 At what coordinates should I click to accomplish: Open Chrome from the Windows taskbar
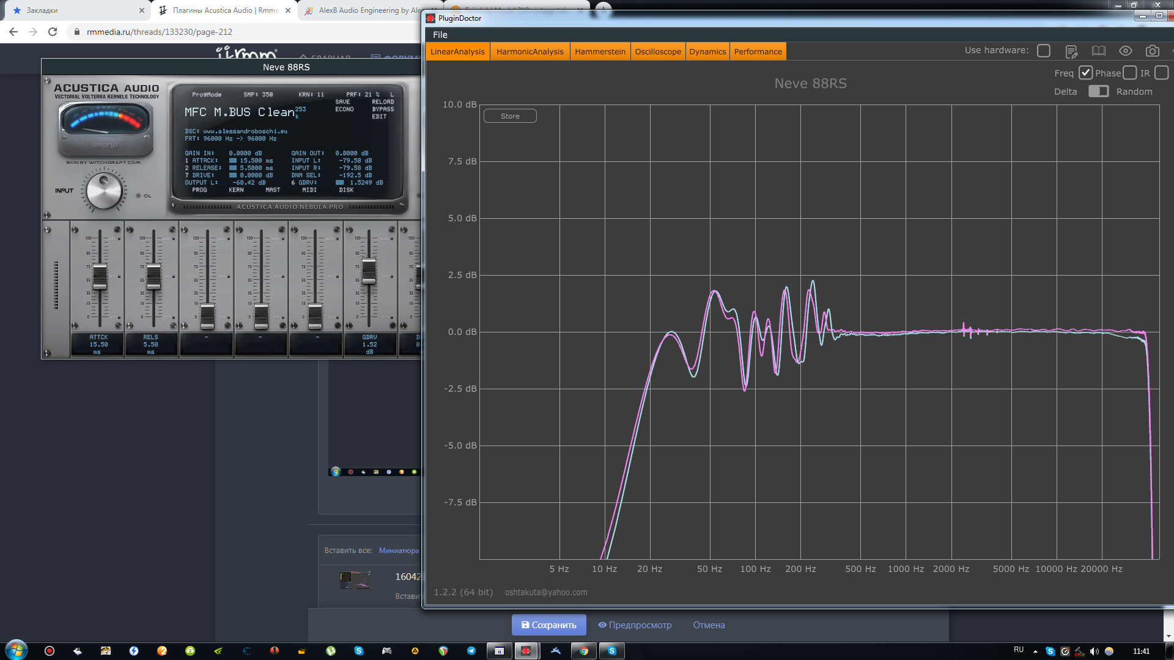coord(584,651)
